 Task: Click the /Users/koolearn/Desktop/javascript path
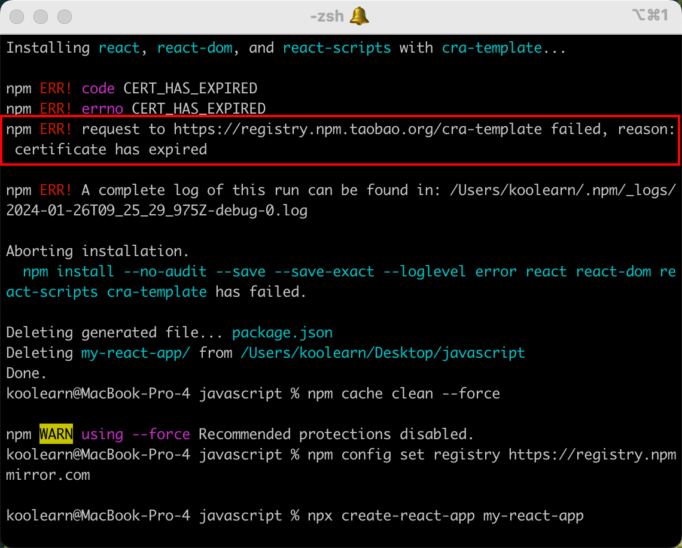tap(383, 353)
